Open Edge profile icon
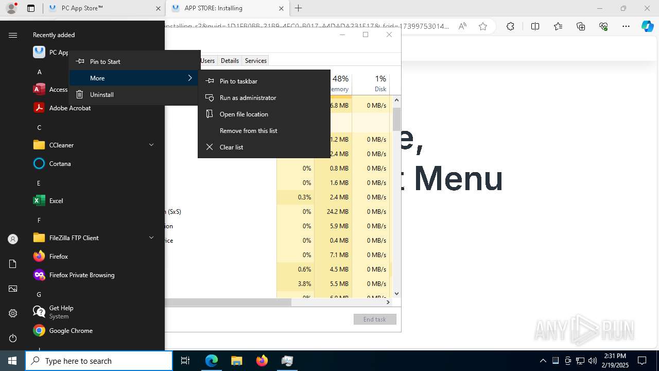 (x=11, y=8)
